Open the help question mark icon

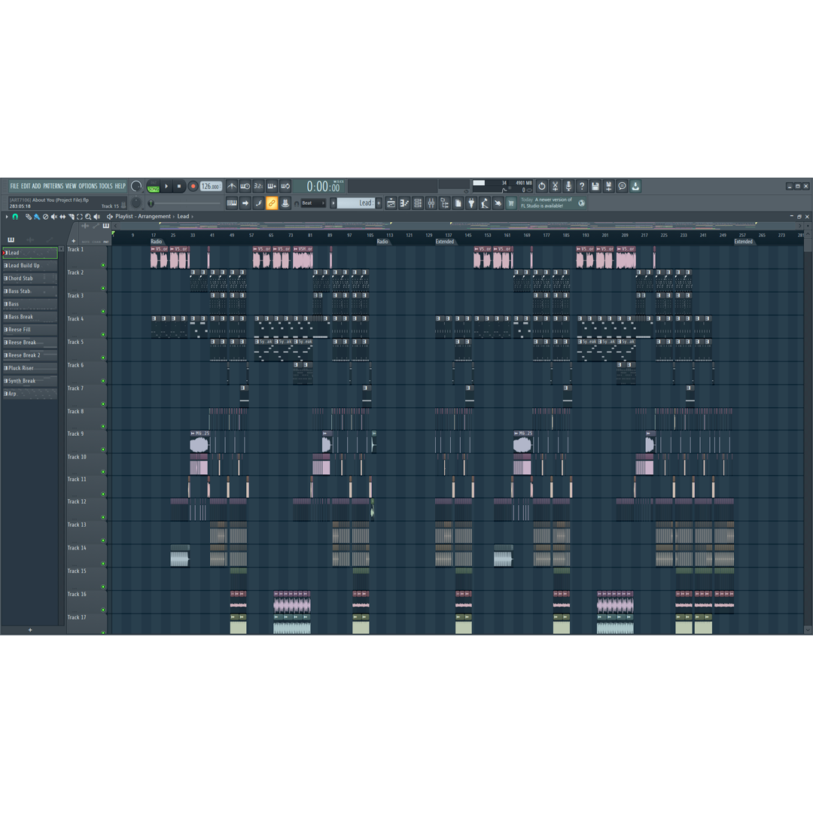[x=582, y=186]
